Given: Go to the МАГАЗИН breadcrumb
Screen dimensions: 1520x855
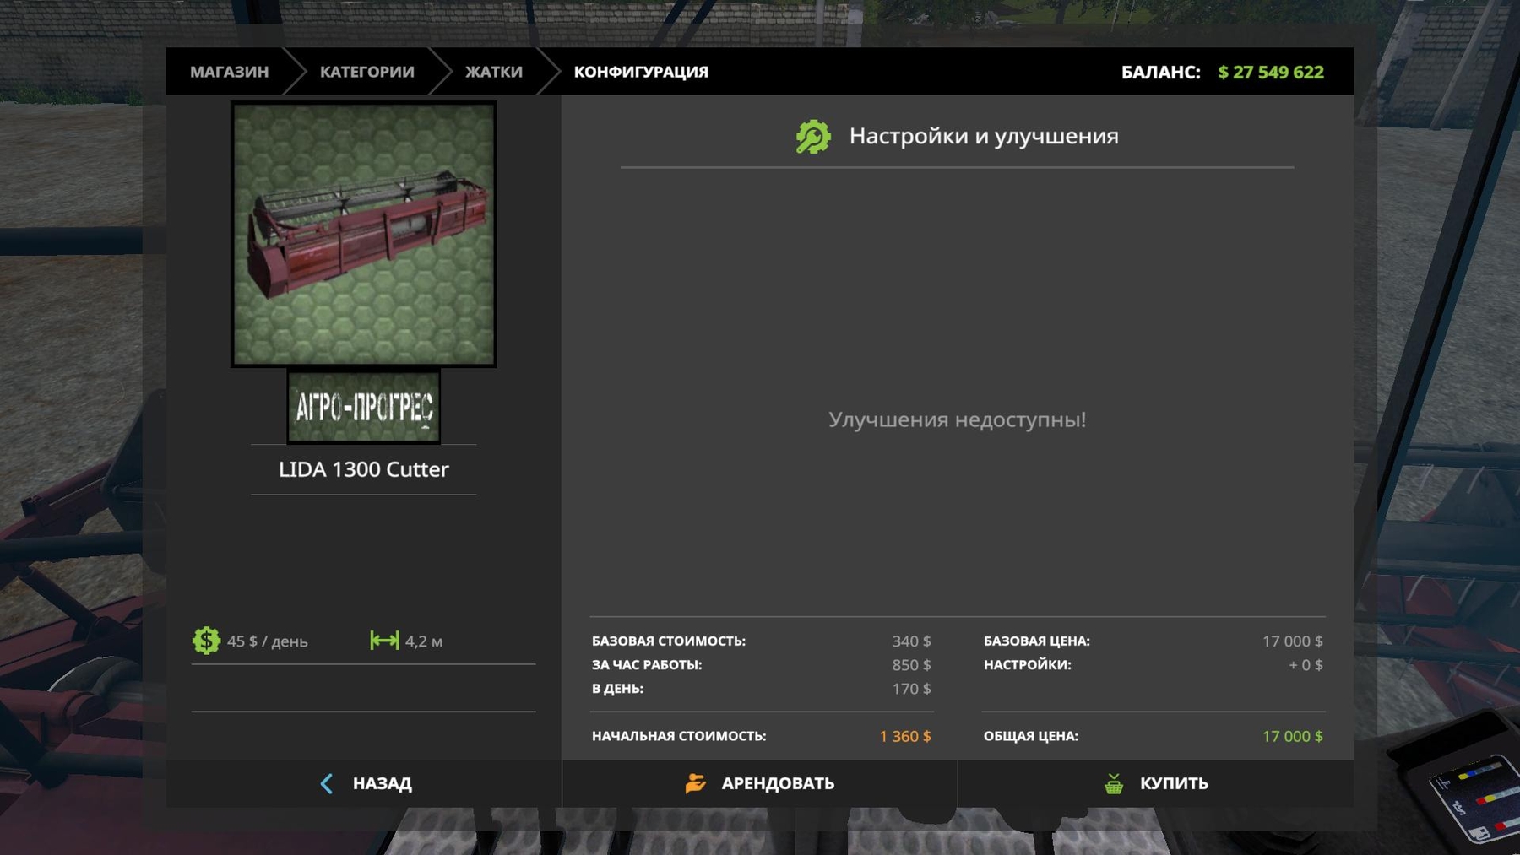Looking at the screenshot, I should point(229,72).
